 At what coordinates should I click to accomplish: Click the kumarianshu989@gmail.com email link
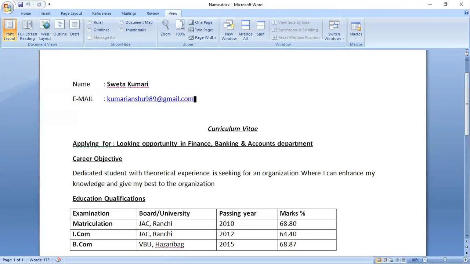150,99
